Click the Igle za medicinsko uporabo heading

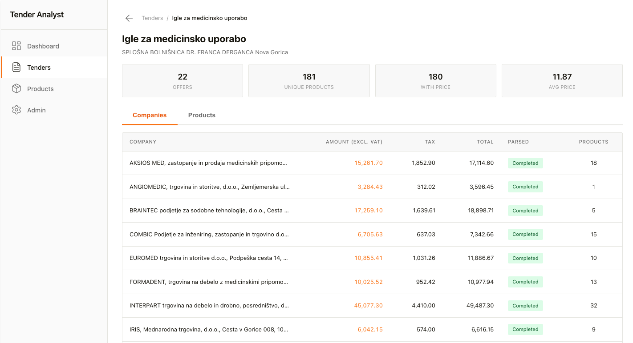[184, 39]
